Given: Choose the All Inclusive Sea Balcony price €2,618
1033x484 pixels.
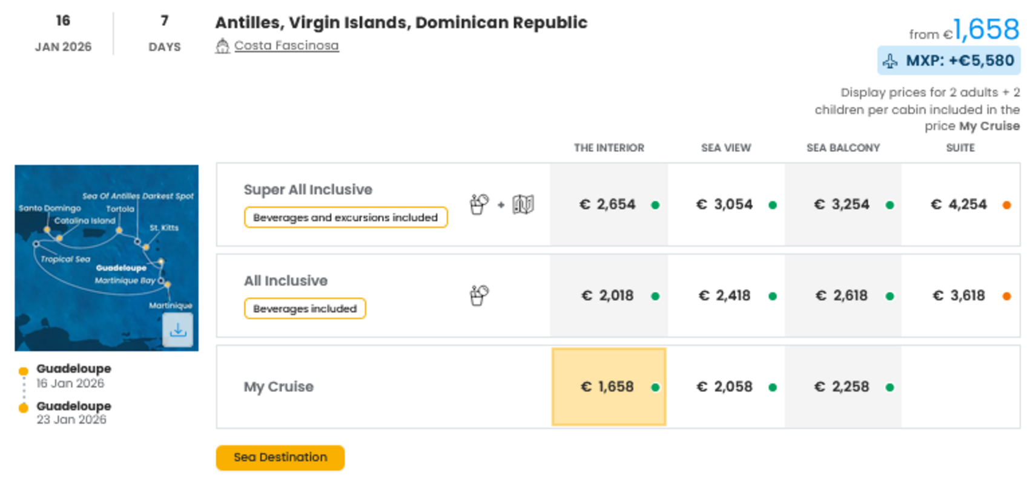Looking at the screenshot, I should click(x=842, y=296).
